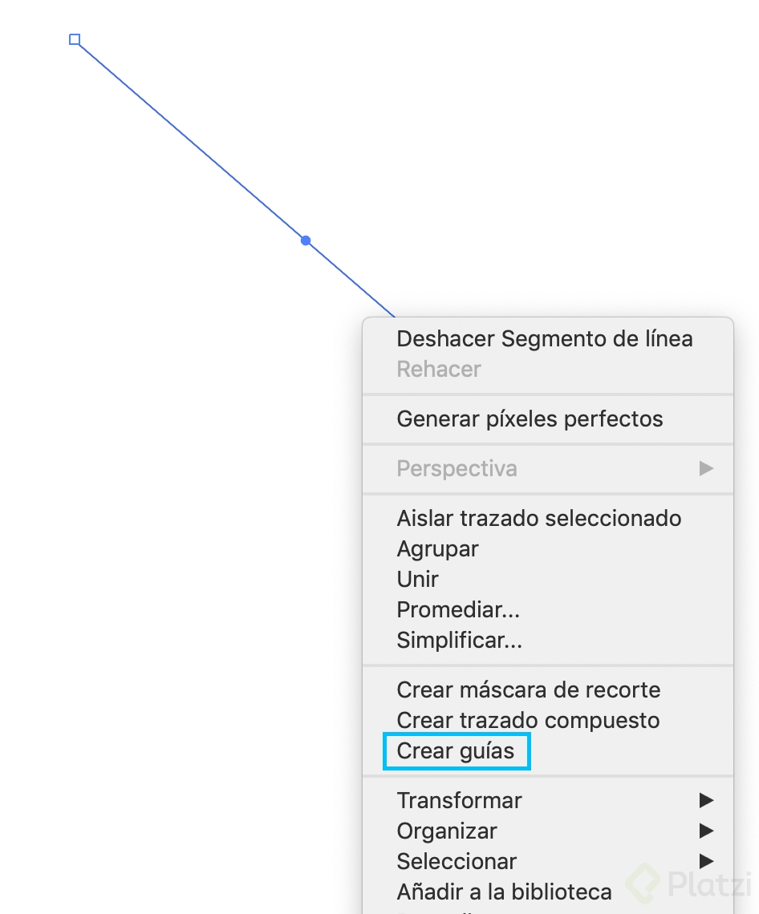Image resolution: width=759 pixels, height=914 pixels.
Task: Choose "Generar píxeles perfectos"
Action: (x=530, y=419)
